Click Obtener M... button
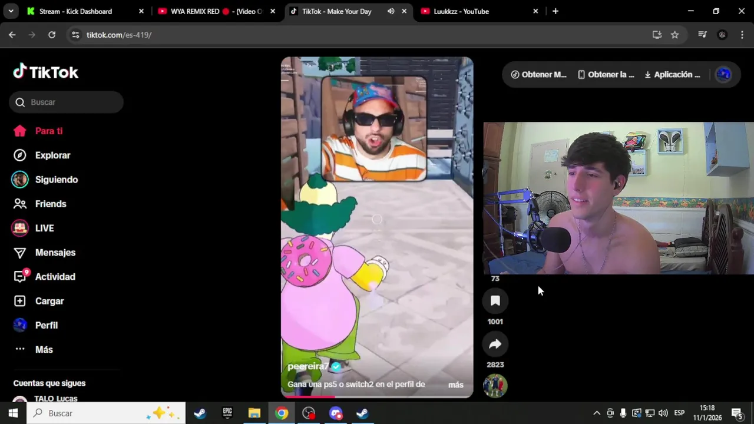This screenshot has width=754, height=424. (538, 75)
